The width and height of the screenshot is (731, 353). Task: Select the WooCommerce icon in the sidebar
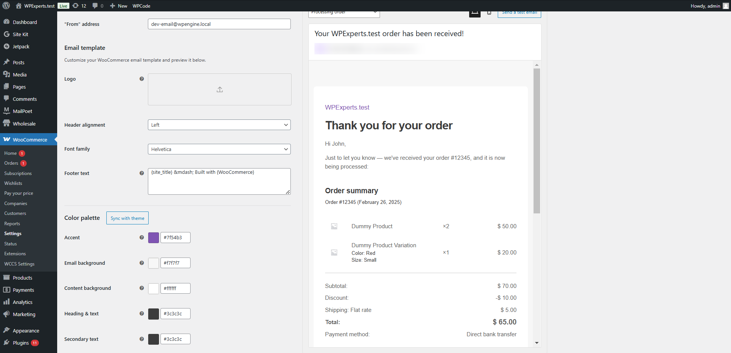[x=7, y=139]
